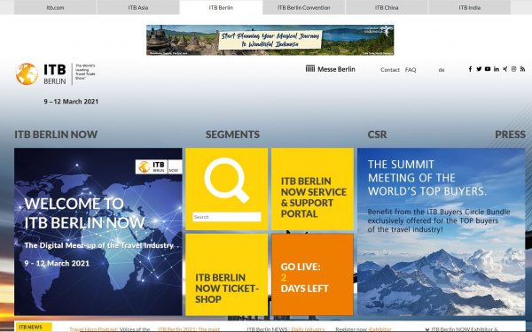
Task: Click the Messe Berlin logo
Action: pyautogui.click(x=330, y=69)
